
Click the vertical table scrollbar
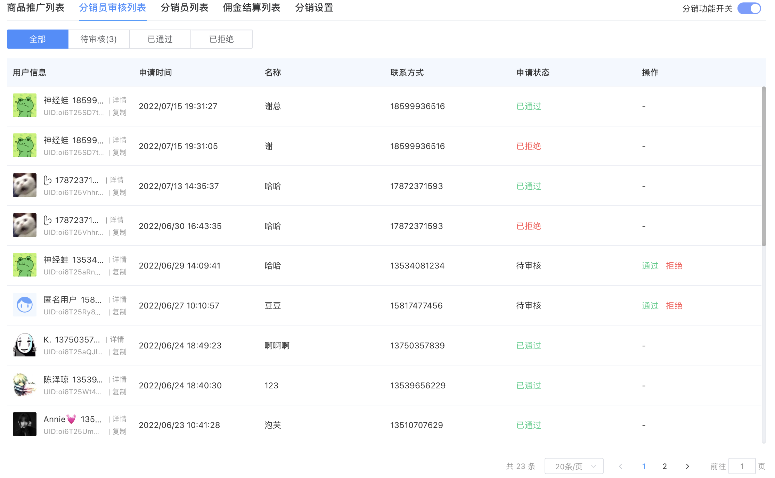764,167
